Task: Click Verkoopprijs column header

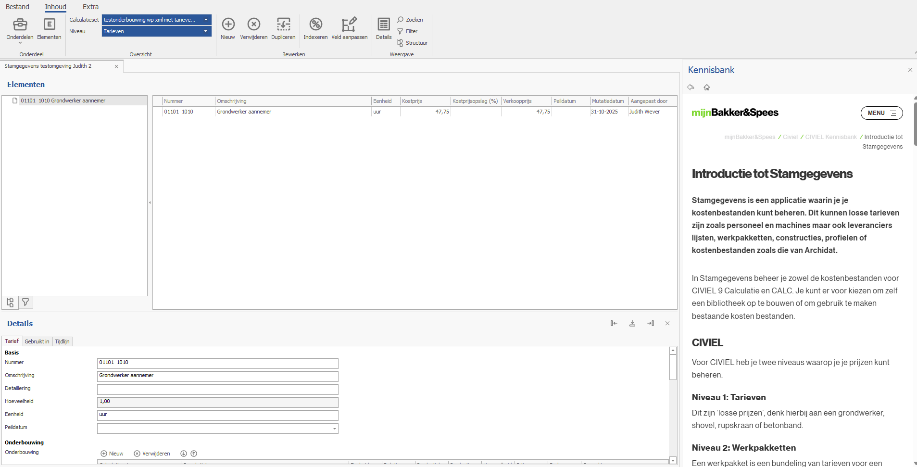Action: [527, 101]
